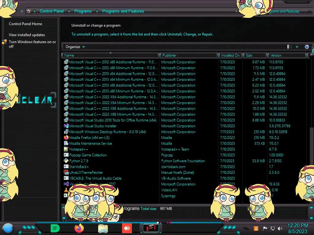Click the Control Panel icon in address bar

click(29, 11)
